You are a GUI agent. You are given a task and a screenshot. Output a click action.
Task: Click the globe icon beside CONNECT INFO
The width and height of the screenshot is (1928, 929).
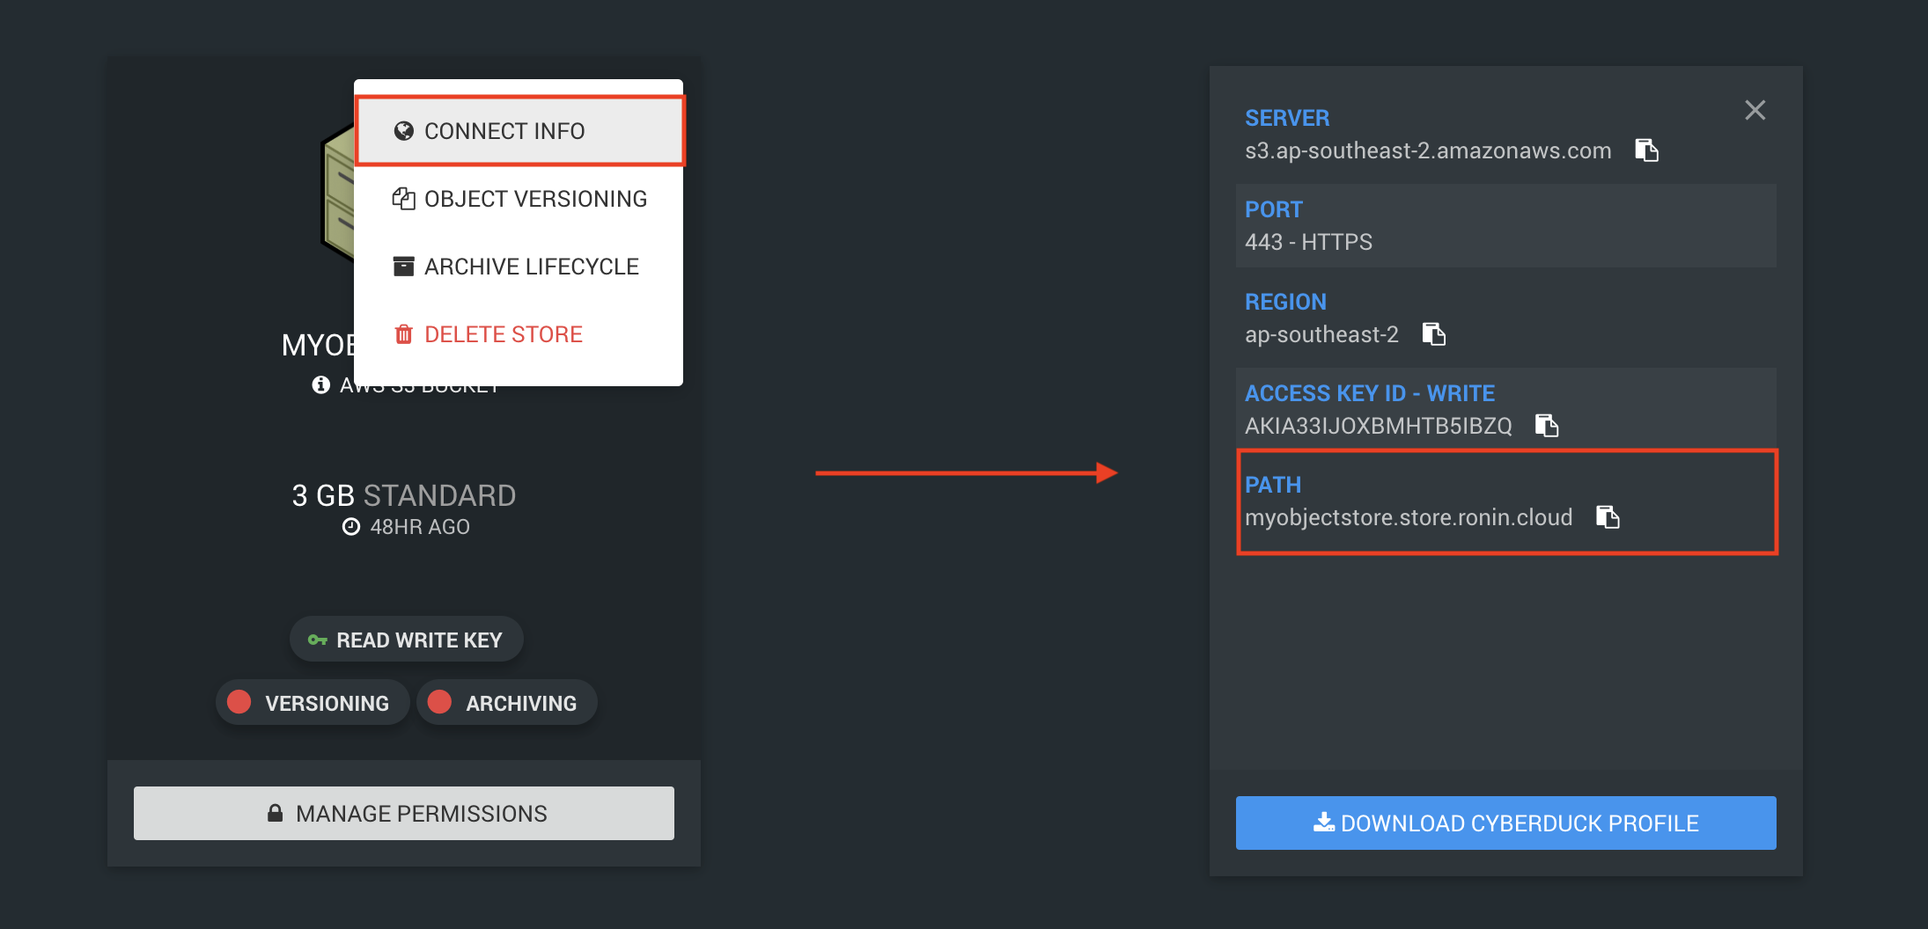coord(402,130)
